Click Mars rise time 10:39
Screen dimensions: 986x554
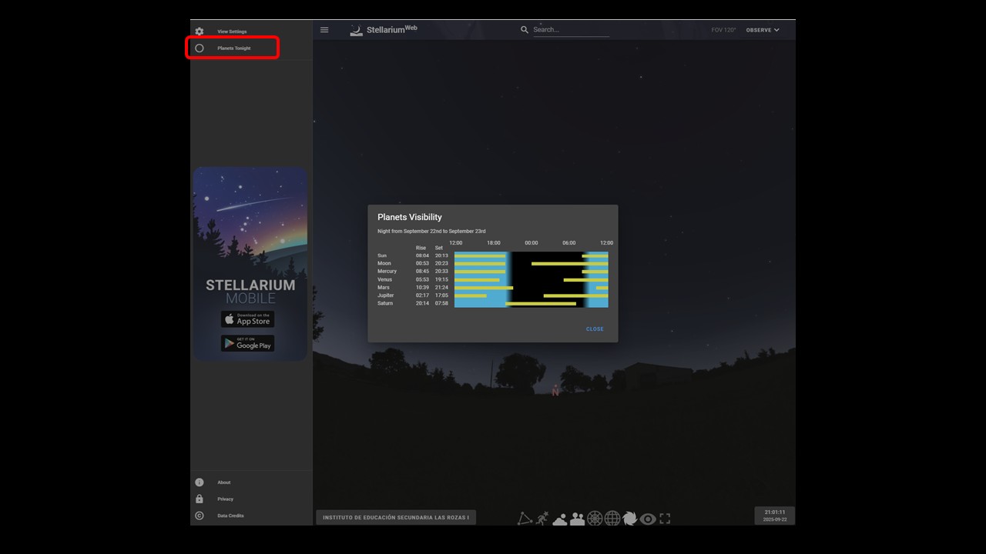coord(422,287)
